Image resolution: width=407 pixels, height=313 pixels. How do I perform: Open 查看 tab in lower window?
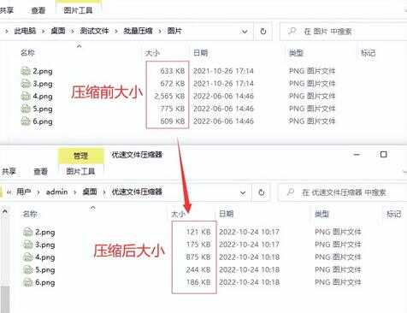pos(41,172)
